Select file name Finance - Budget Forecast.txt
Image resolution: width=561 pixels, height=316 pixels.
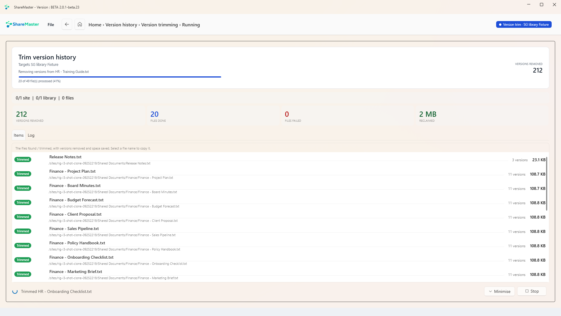(76, 200)
